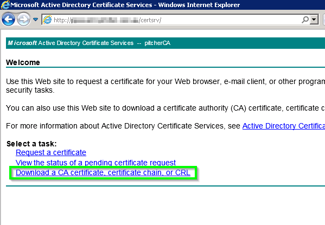The image size is (325, 225).
Task: Open Download a CA certificate, certificate chain, or CRL
Action: point(103,172)
